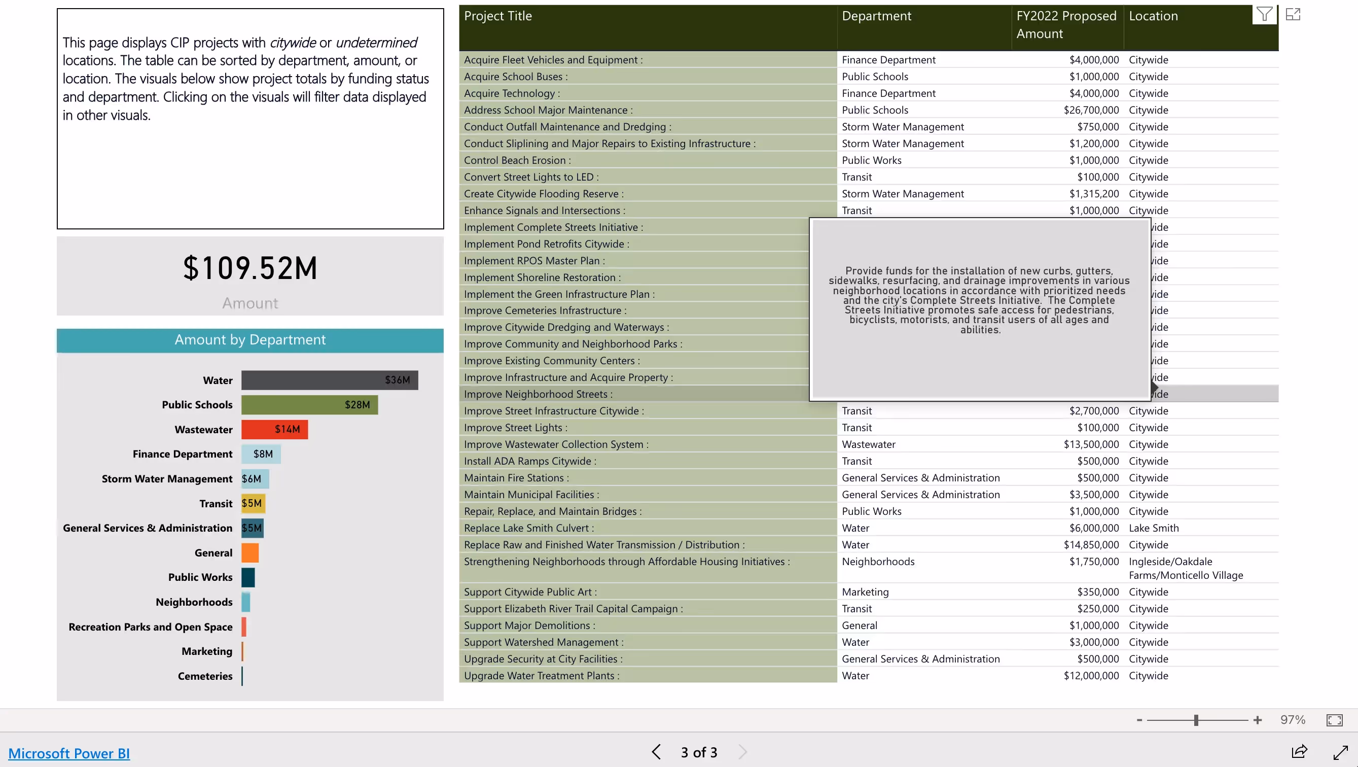Zoom out with the minus button
The image size is (1358, 767).
(1139, 720)
